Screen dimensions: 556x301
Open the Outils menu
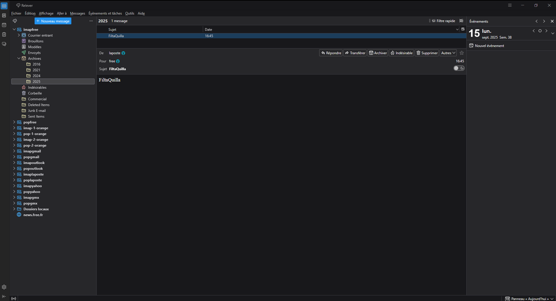[x=130, y=13]
